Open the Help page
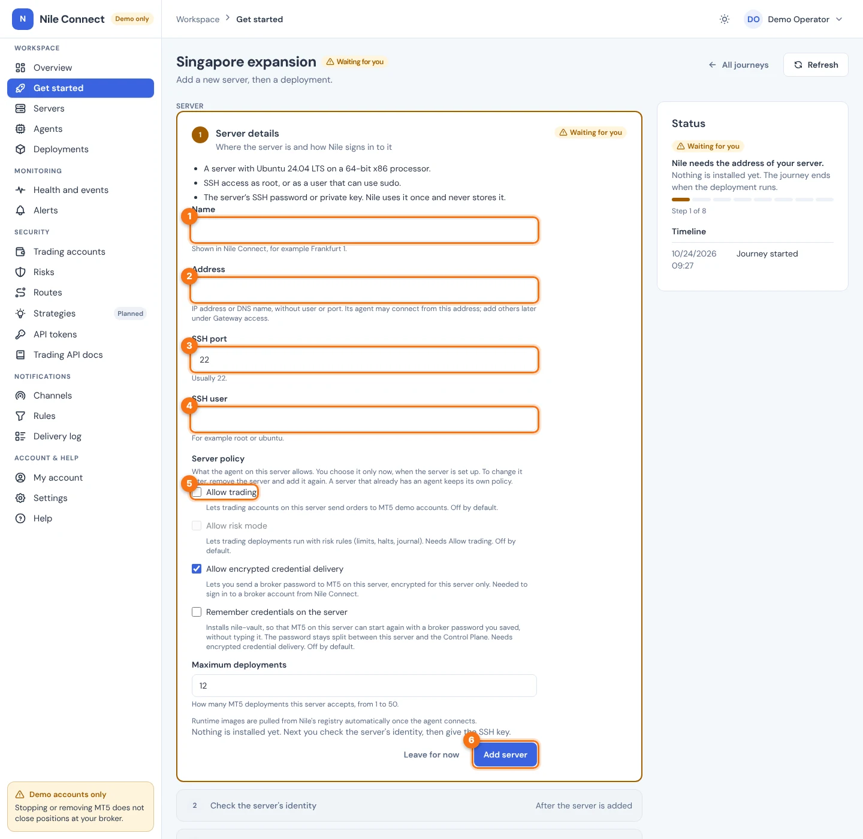 (80, 518)
